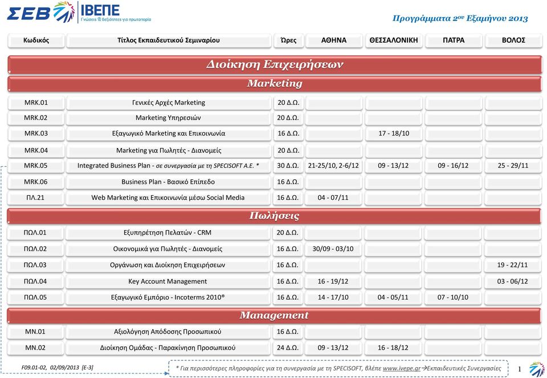Image resolution: width=547 pixels, height=378 pixels.
Task: Click the small ΣΕΒ emblem near the page number
Action: tap(537, 369)
